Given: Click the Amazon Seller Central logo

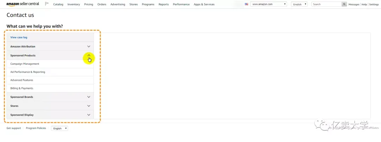Looking at the screenshot, I should 23,4.
